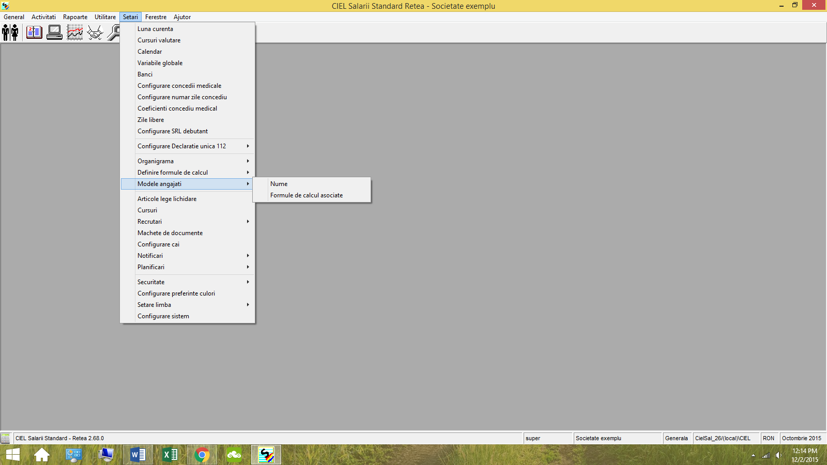Open Configurare concedii medicale
The width and height of the screenshot is (827, 465).
188,86
